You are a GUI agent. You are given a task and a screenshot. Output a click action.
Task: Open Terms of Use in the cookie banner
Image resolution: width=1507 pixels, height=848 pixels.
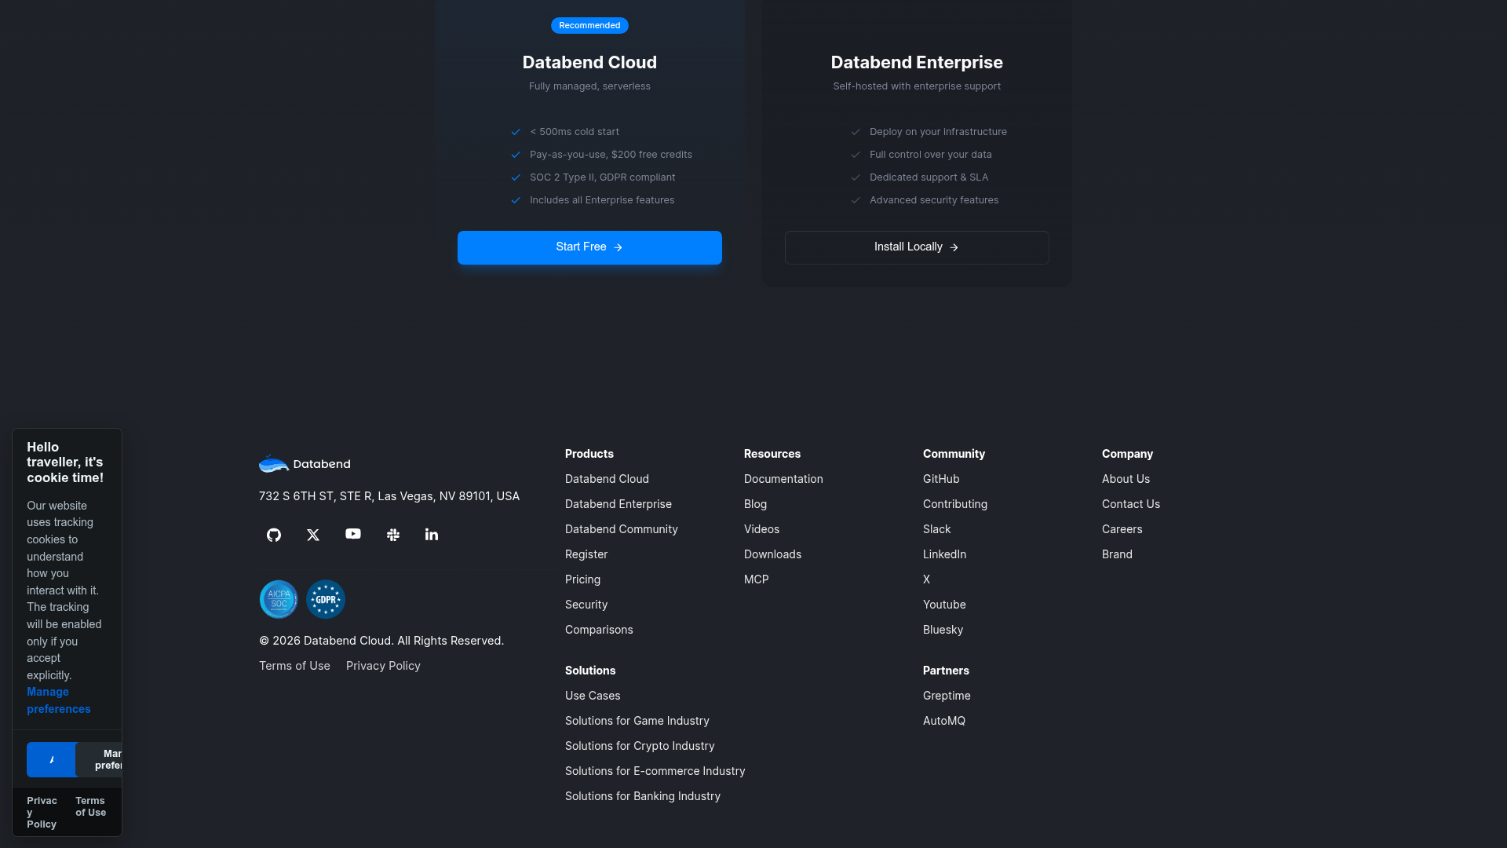90,806
